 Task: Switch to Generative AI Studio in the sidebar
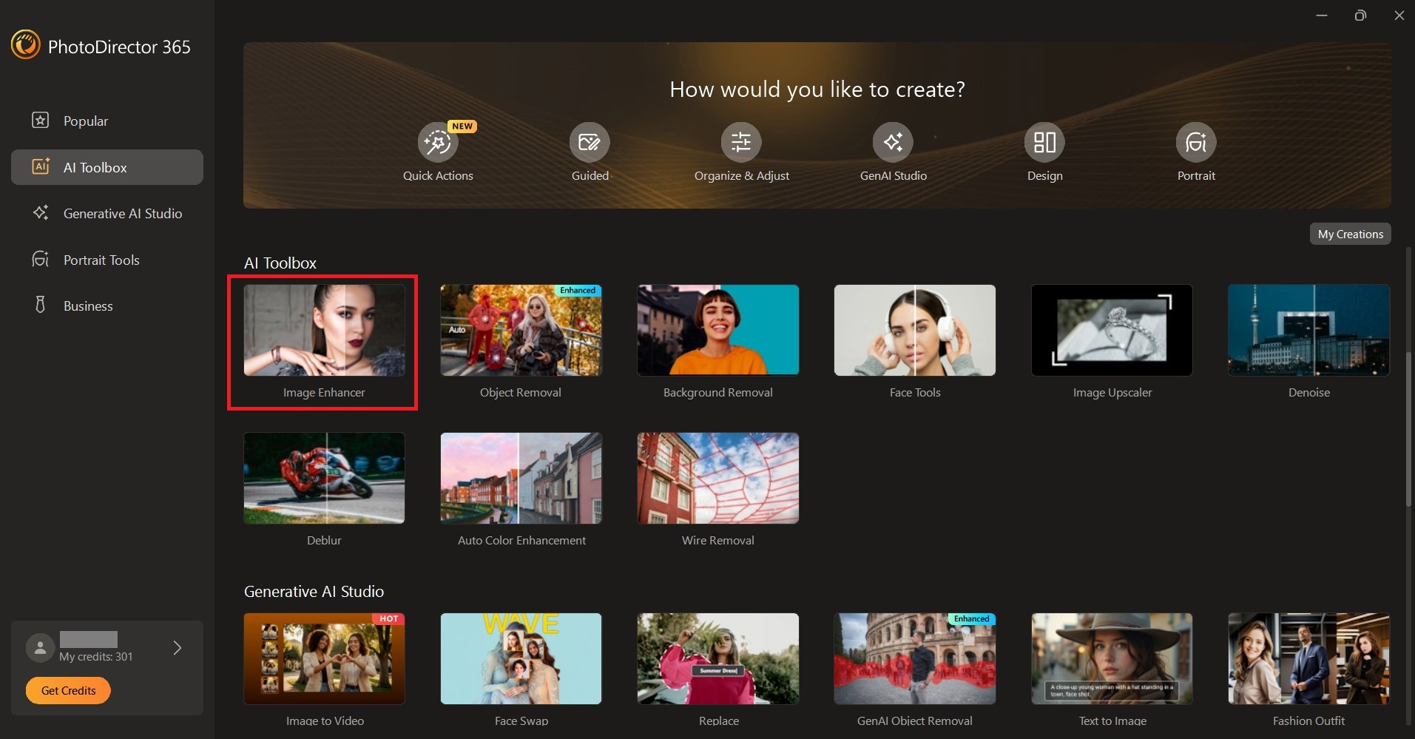click(122, 213)
